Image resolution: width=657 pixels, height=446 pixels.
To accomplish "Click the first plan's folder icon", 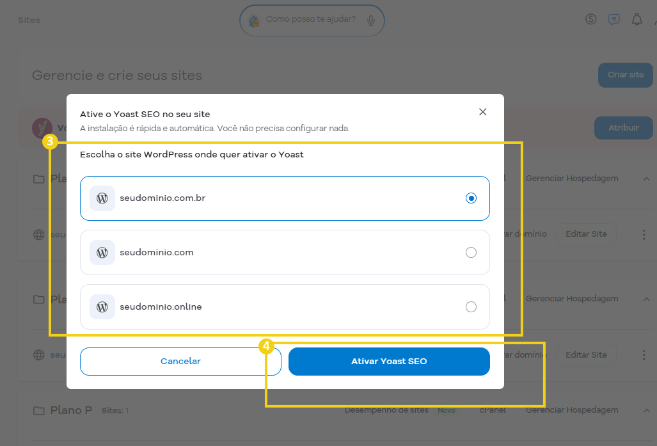I will (38, 179).
